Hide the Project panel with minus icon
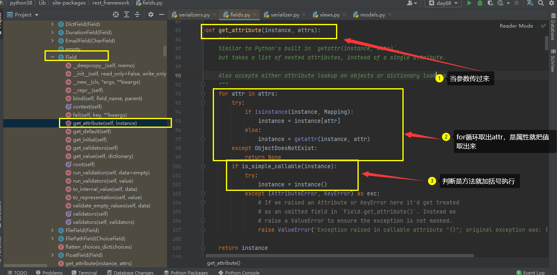Screen dimensions: 557x275 pos(161,14)
